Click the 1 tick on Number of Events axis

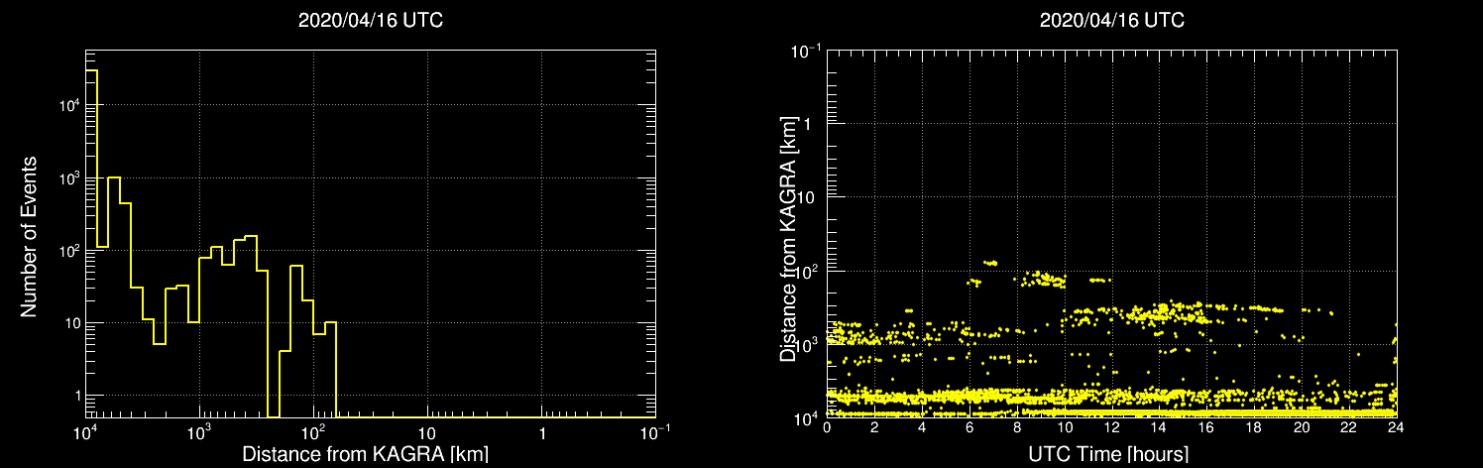(x=76, y=397)
